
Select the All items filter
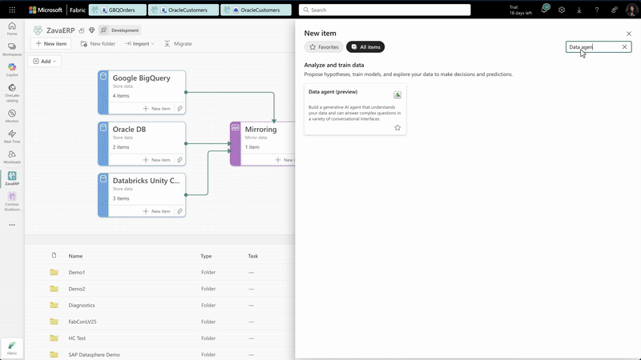[365, 47]
